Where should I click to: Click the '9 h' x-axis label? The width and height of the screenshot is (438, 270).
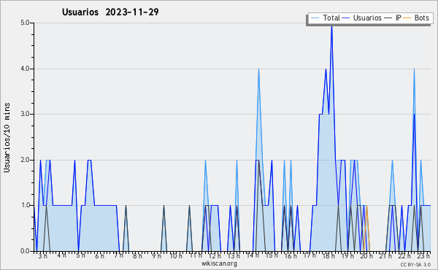156,255
